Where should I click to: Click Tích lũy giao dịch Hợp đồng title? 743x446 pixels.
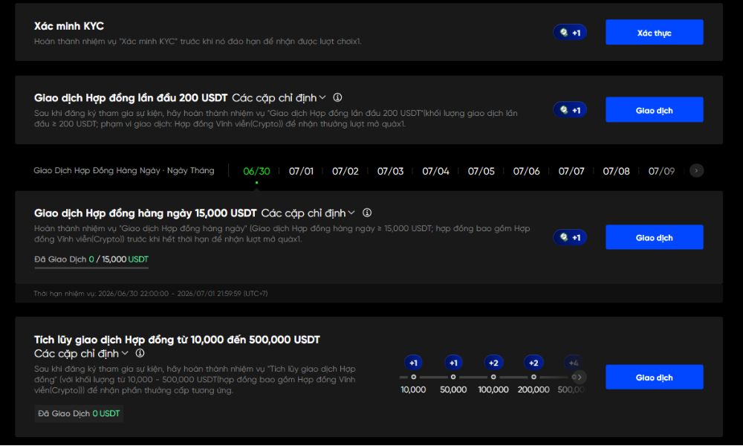(177, 340)
